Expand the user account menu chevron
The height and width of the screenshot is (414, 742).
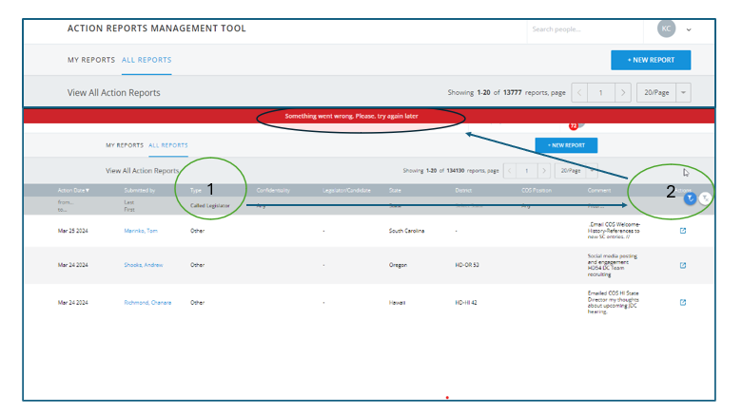[689, 29]
